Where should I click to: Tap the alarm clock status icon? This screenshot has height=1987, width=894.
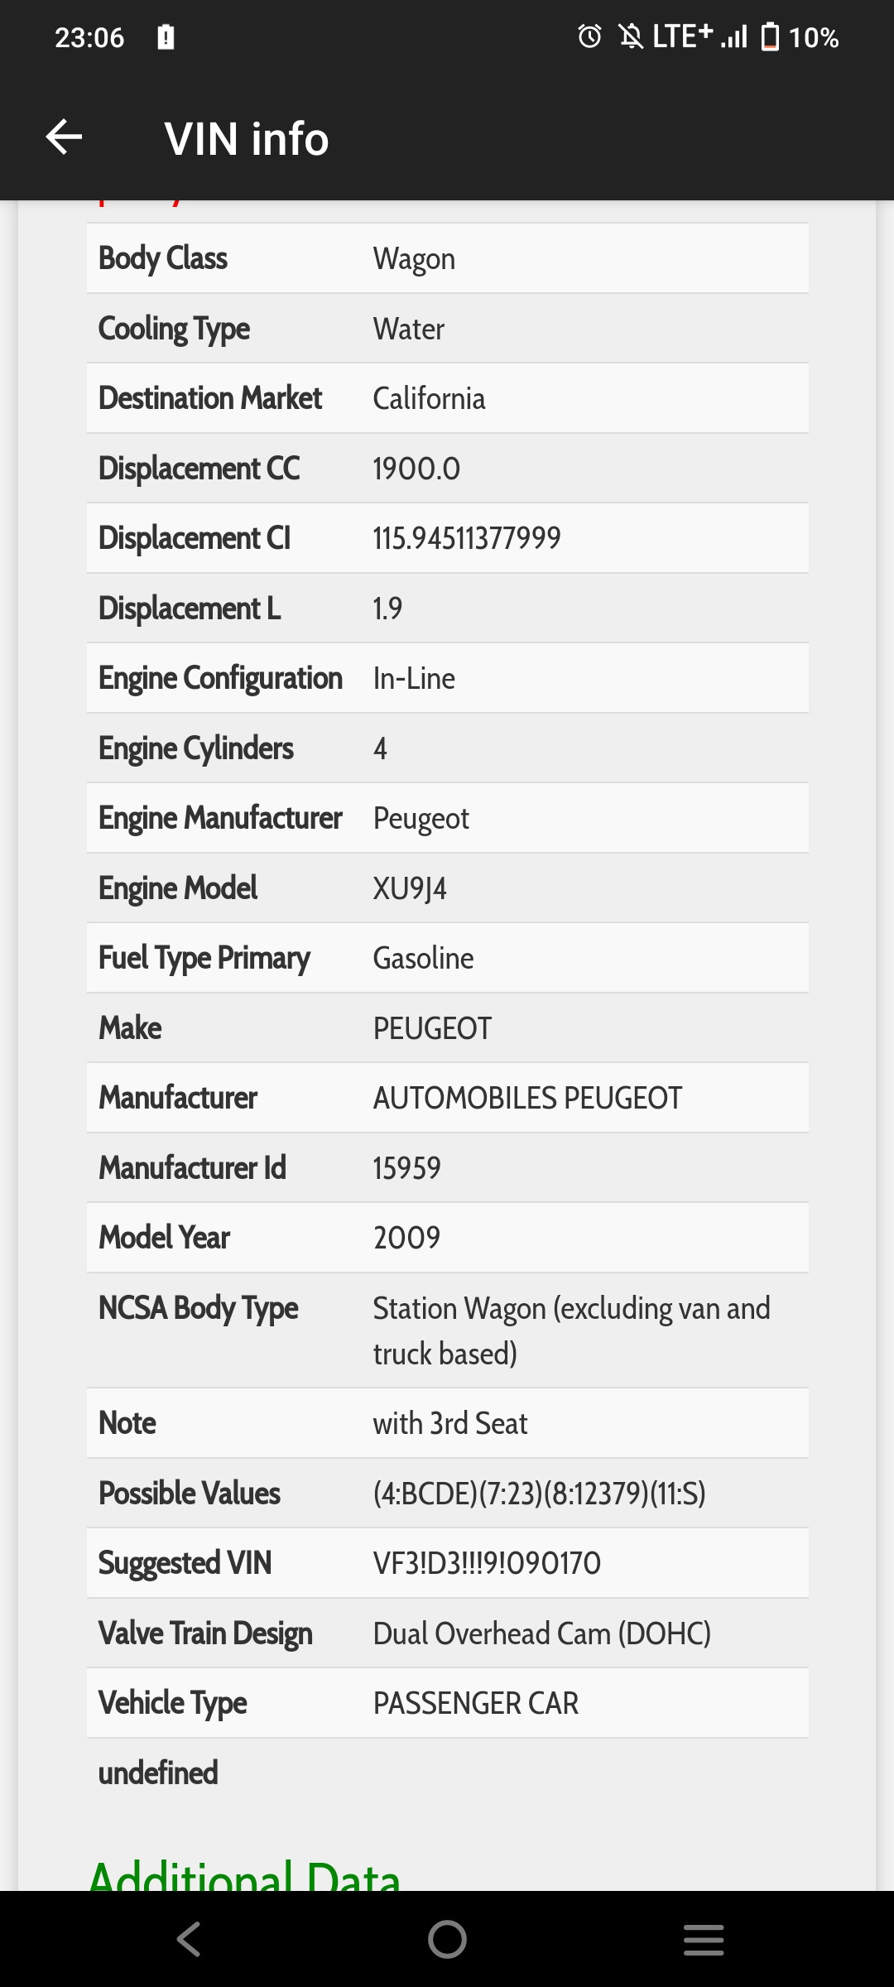(x=589, y=36)
